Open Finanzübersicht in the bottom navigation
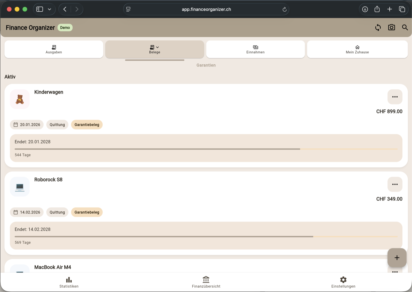The width and height of the screenshot is (412, 292). [206, 282]
